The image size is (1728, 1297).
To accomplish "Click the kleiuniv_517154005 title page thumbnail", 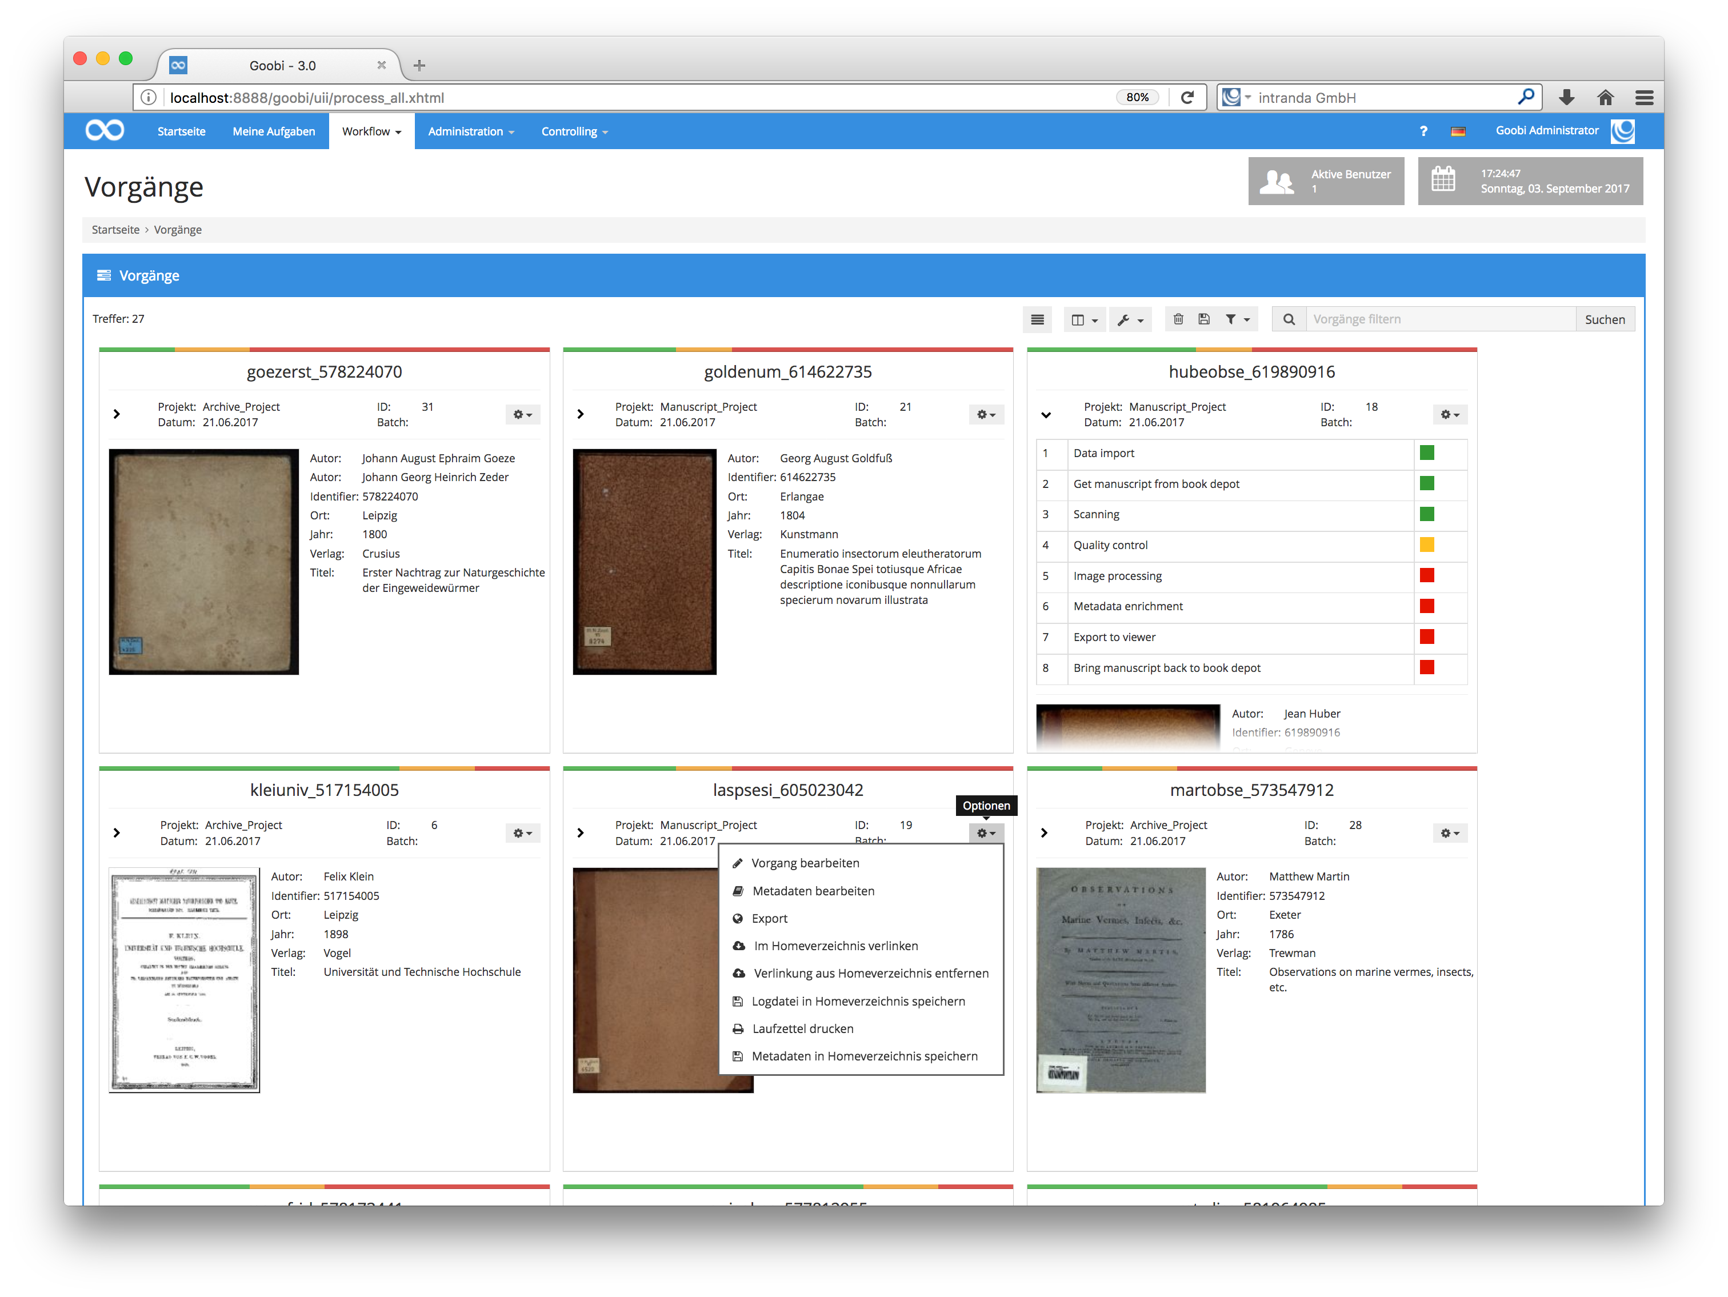I will click(x=185, y=980).
